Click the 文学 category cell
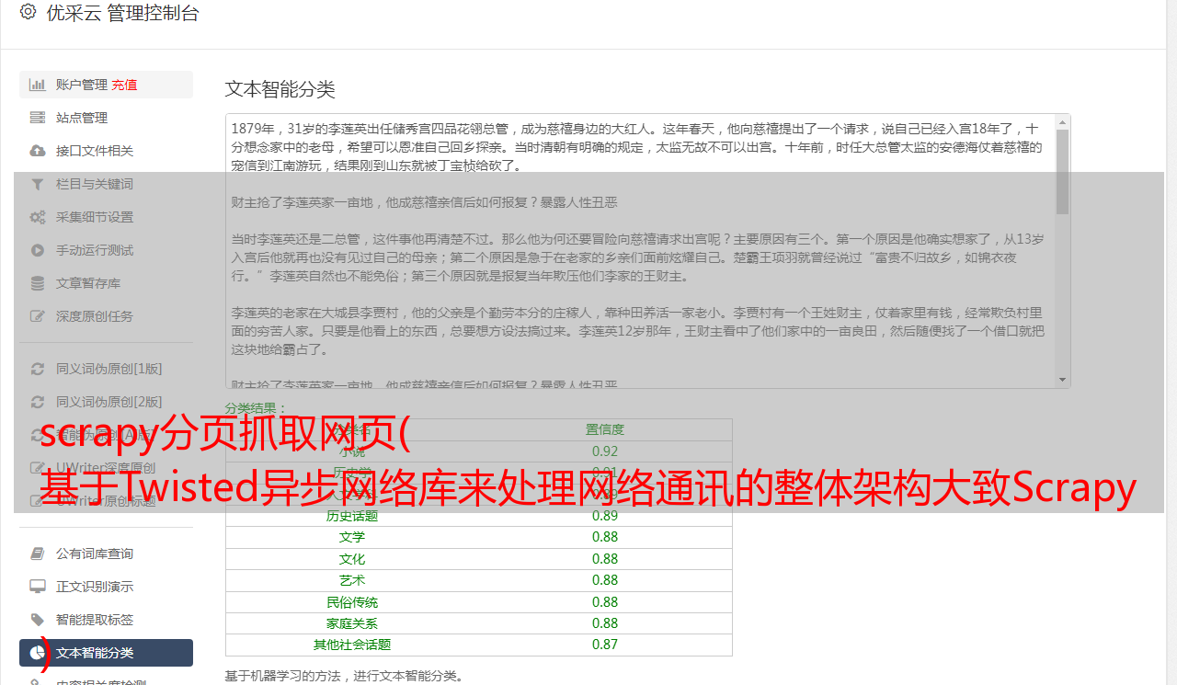 (352, 537)
